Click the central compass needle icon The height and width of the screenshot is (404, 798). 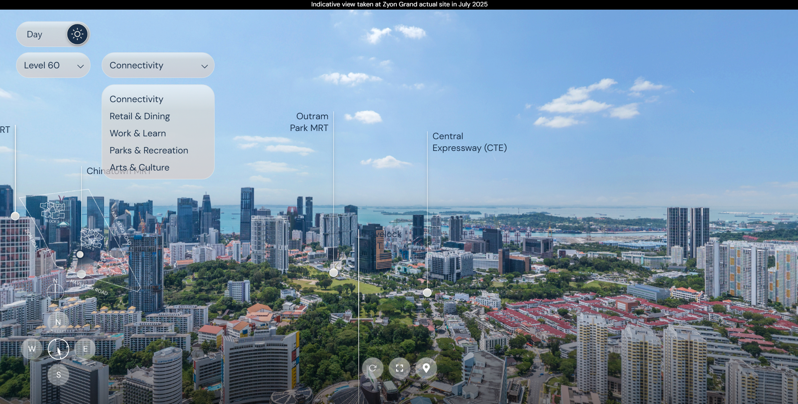tap(58, 348)
